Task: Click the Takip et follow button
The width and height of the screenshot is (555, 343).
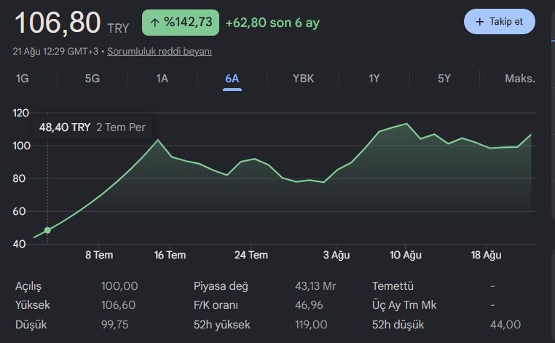Action: (500, 22)
